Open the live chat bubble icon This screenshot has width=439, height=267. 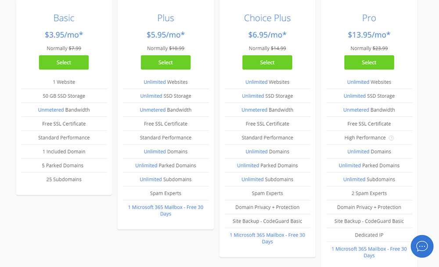[x=422, y=246]
